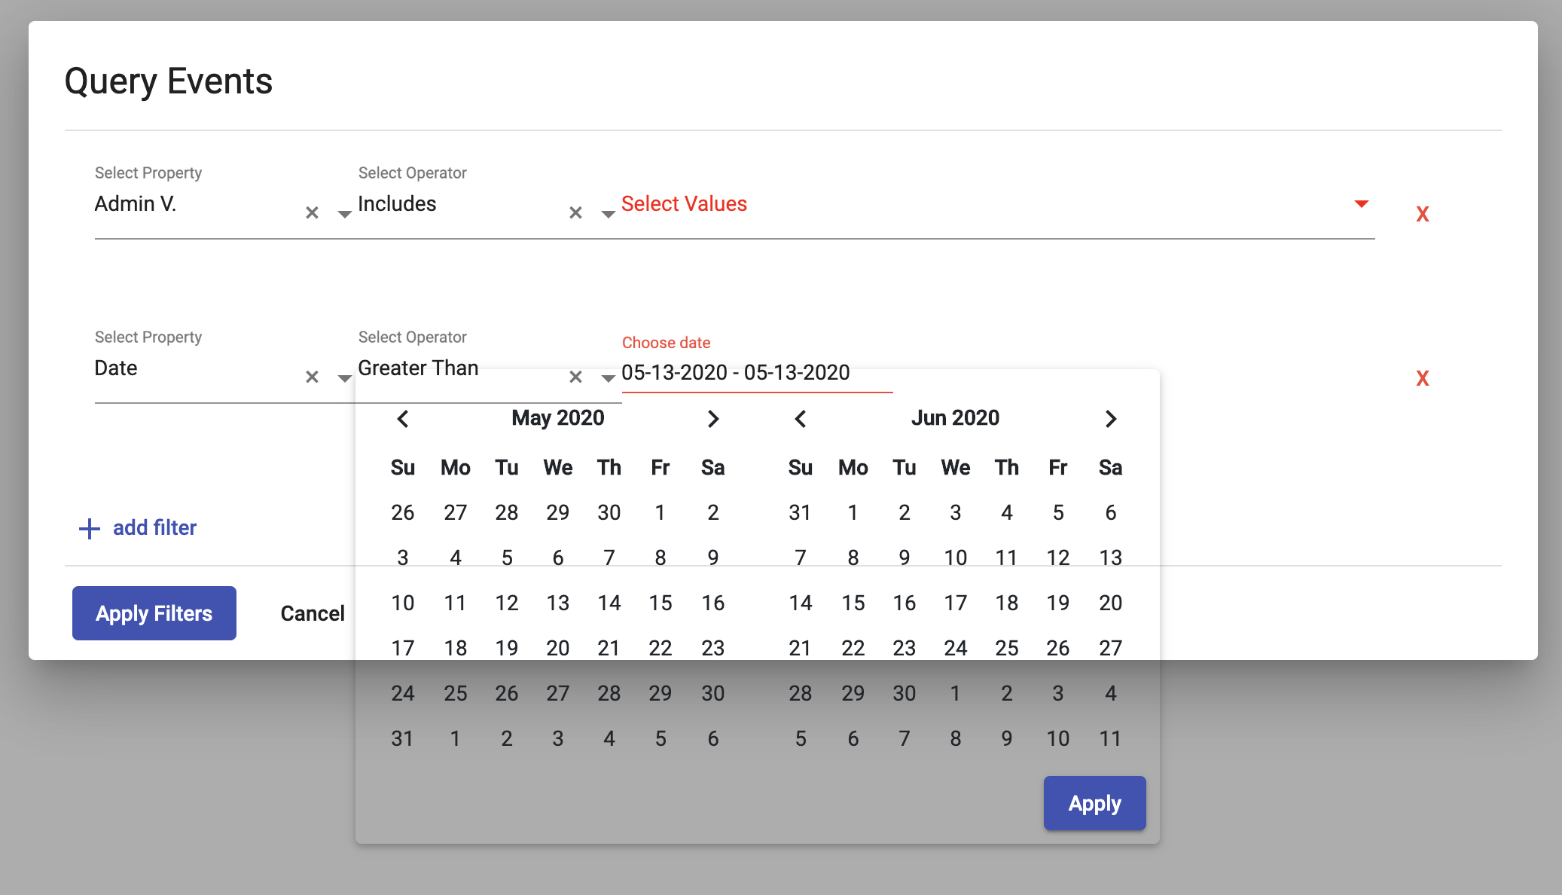Viewport: 1562px width, 895px height.
Task: Clear the Includes operator selection
Action: [x=575, y=213]
